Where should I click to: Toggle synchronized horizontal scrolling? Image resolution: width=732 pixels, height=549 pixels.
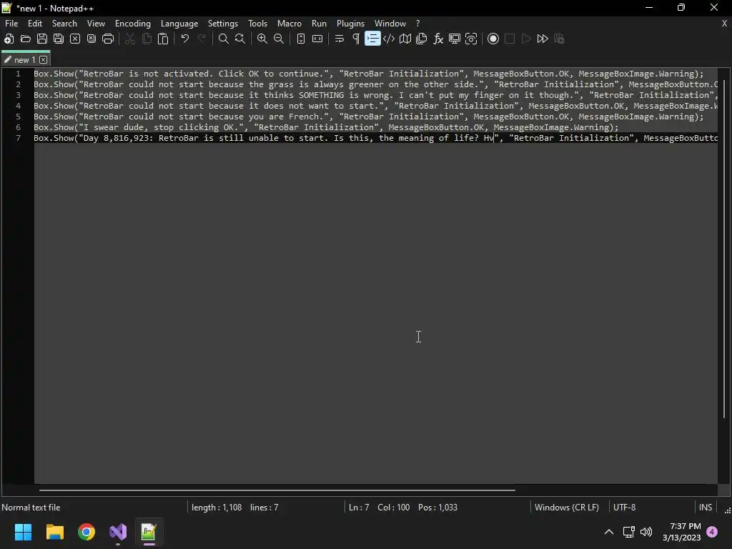317,39
